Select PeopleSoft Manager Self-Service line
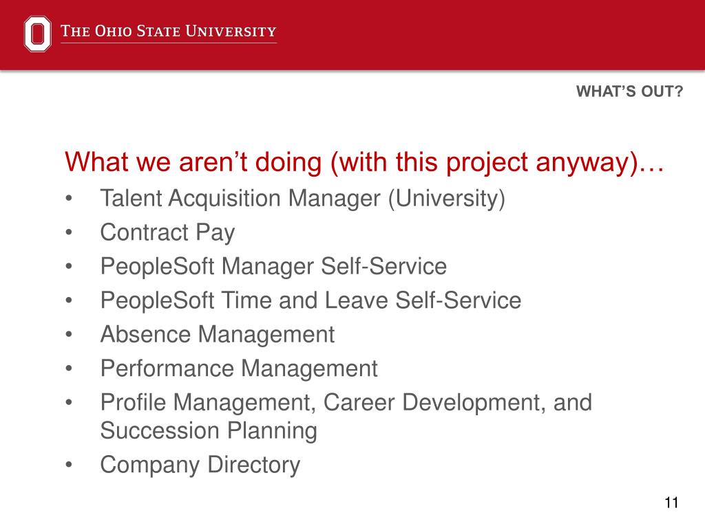 coord(273,266)
